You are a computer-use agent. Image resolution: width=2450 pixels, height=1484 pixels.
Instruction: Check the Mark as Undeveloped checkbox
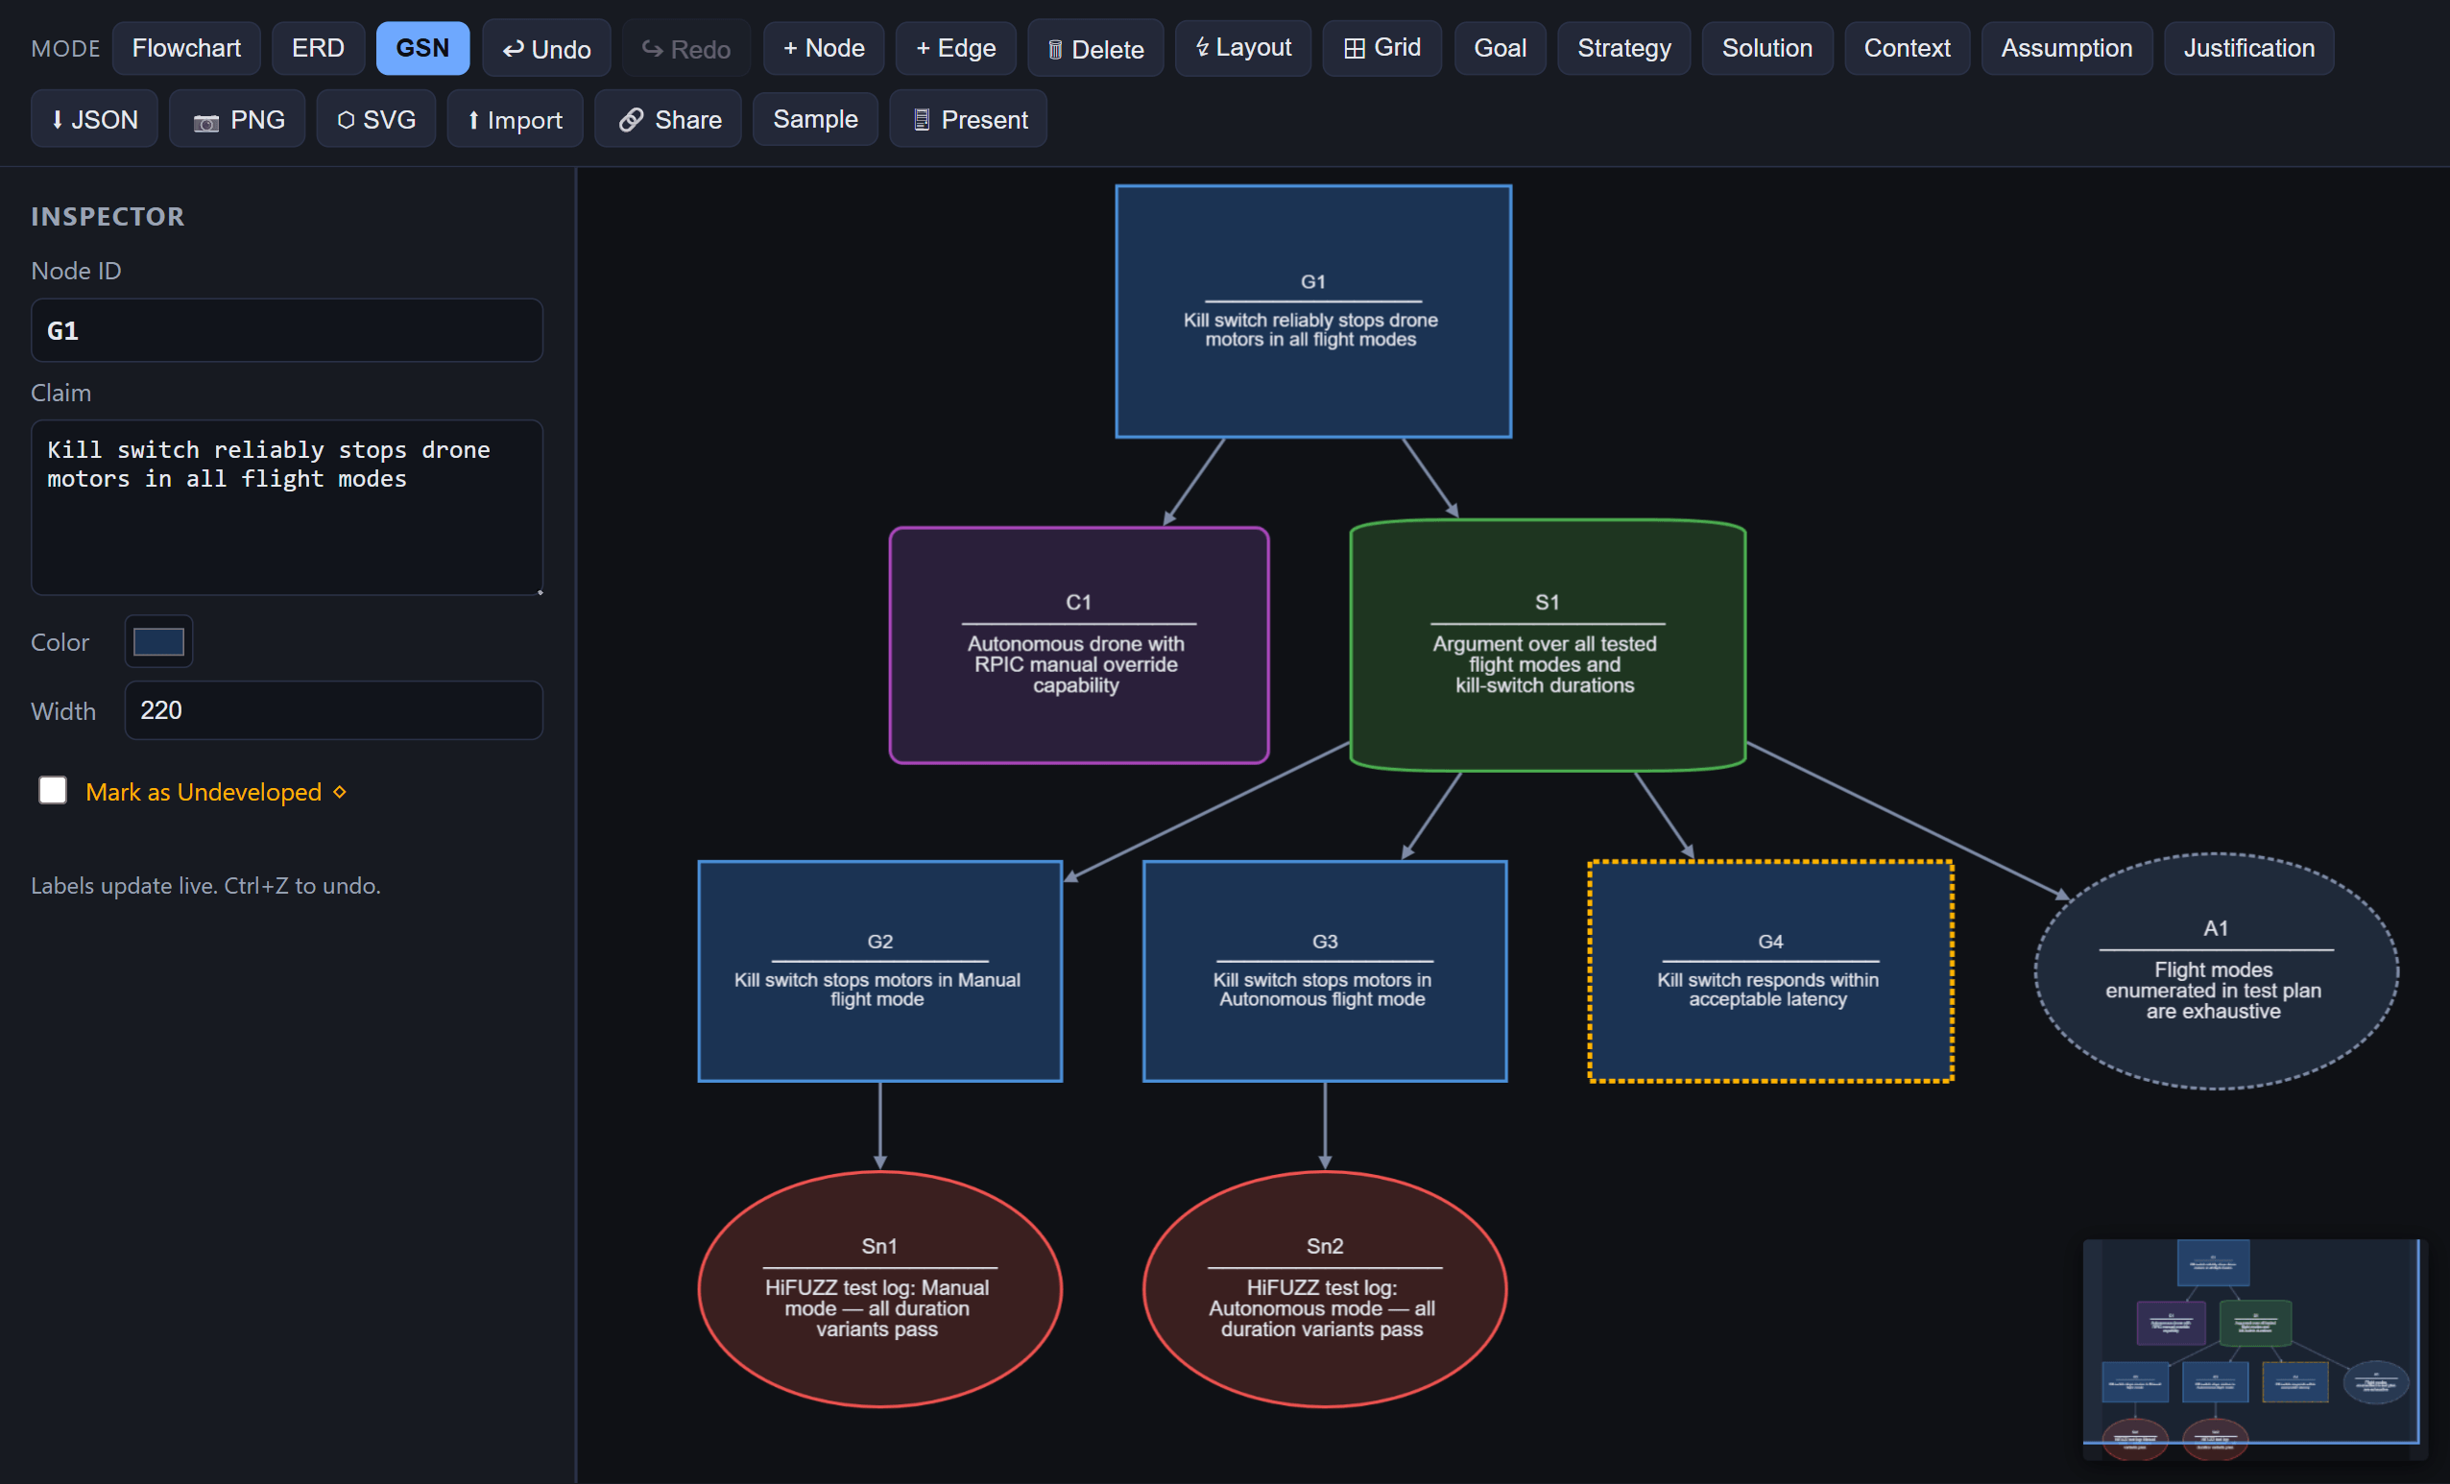pos(53,790)
